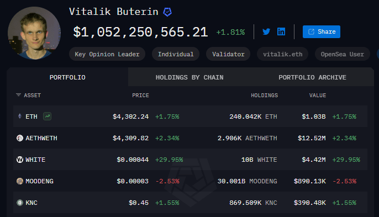
Task: Click the blue Share button
Action: pyautogui.click(x=322, y=31)
